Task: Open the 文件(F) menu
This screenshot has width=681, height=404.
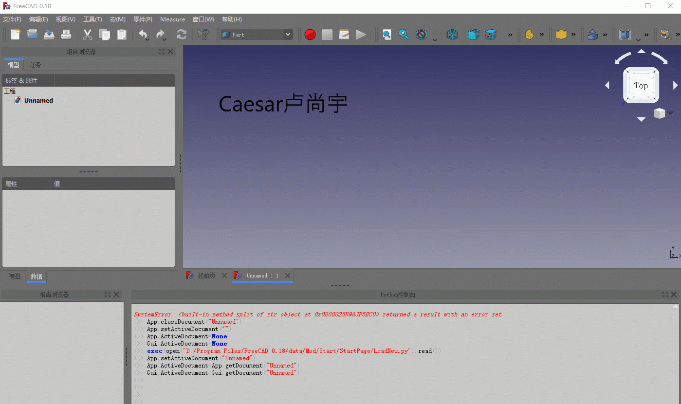Action: tap(12, 19)
